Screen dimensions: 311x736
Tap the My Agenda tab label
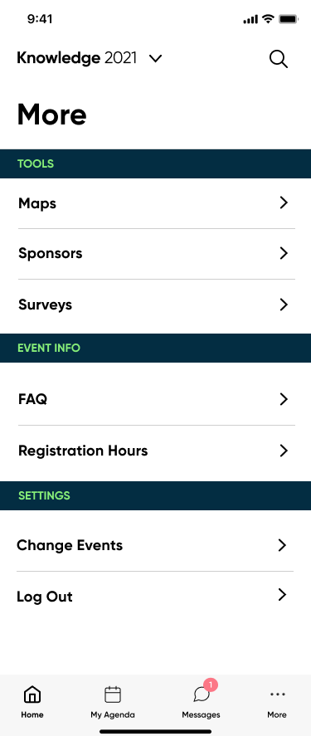[113, 715]
